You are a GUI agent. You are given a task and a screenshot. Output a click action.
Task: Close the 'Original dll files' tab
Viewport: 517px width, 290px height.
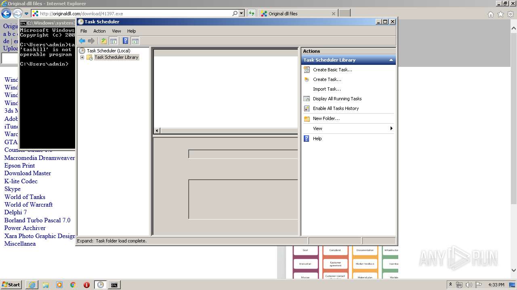pos(333,13)
